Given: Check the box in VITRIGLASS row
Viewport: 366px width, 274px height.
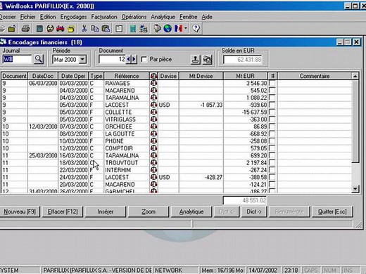Looking at the screenshot, I should pos(272,119).
